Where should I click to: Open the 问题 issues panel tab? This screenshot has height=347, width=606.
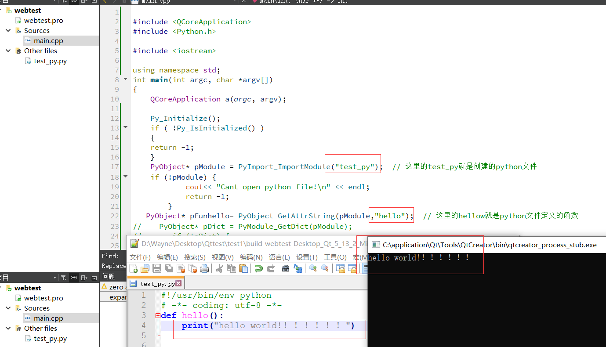click(109, 276)
